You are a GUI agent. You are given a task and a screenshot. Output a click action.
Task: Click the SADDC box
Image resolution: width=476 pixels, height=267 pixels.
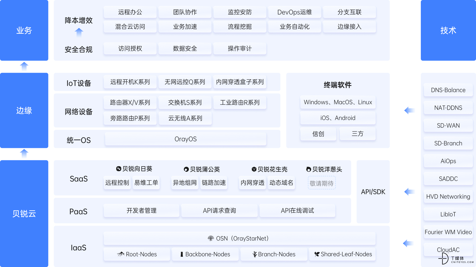[448, 179]
